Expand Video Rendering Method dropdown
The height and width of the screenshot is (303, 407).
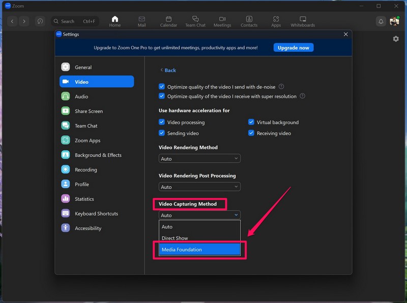coord(199,159)
